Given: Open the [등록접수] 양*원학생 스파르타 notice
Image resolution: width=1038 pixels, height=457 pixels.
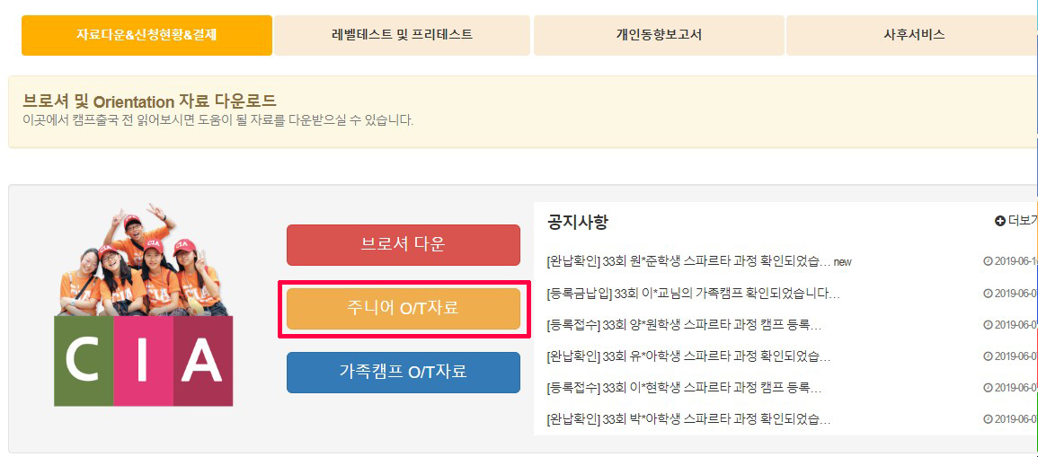Looking at the screenshot, I should pos(684,325).
